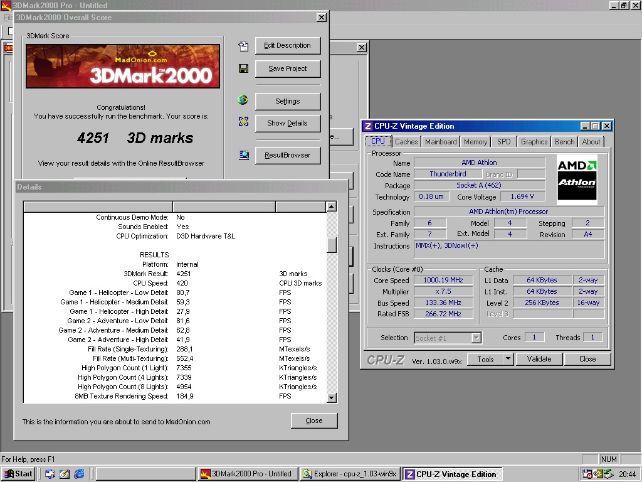This screenshot has height=482, width=642.
Task: Click the first Details column header
Action: coord(98,206)
